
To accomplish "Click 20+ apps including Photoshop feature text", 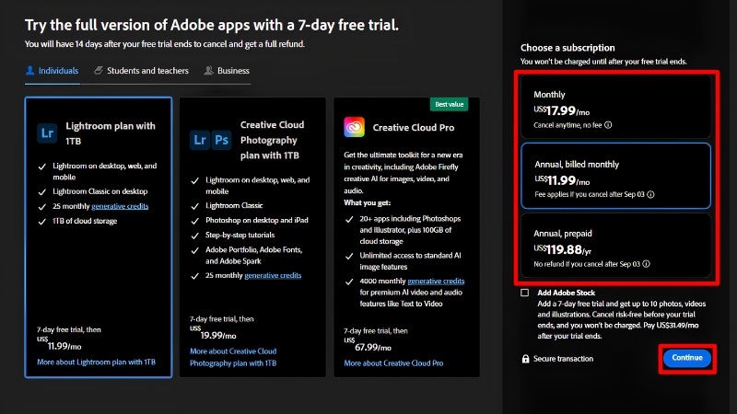I will [410, 230].
